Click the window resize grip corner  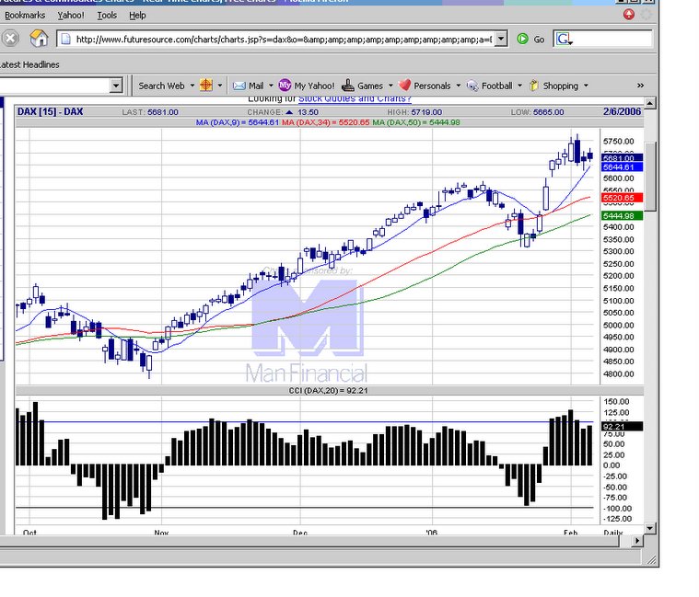tap(652, 559)
